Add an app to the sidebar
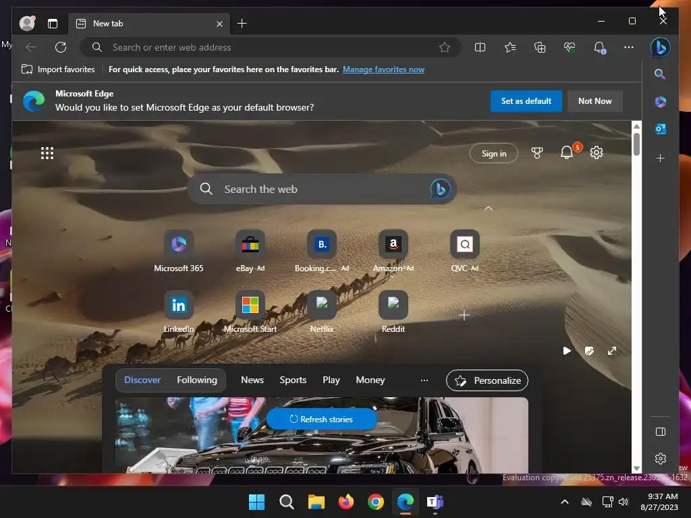691x518 pixels. pyautogui.click(x=660, y=158)
